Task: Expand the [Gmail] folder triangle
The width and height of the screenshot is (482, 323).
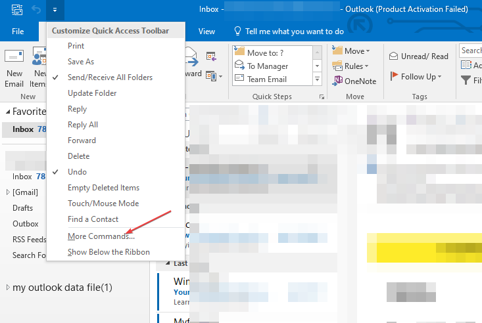Action: 8,192
